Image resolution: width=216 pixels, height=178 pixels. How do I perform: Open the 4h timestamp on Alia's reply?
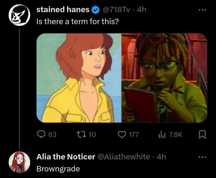tap(161, 157)
